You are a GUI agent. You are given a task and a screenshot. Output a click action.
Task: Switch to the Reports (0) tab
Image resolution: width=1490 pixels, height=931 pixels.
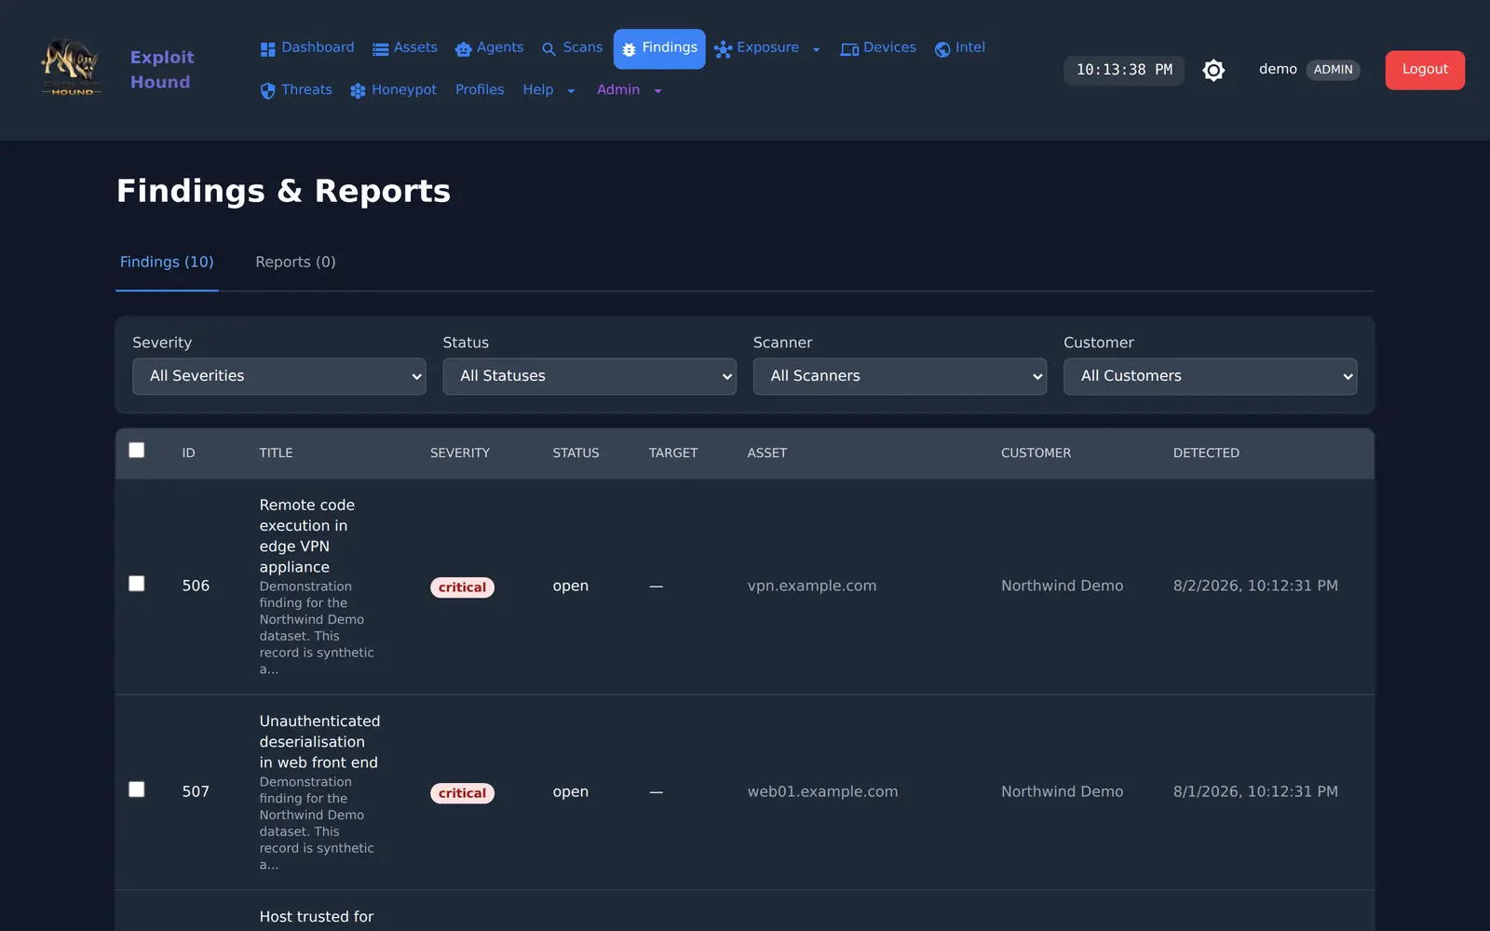[x=295, y=263]
